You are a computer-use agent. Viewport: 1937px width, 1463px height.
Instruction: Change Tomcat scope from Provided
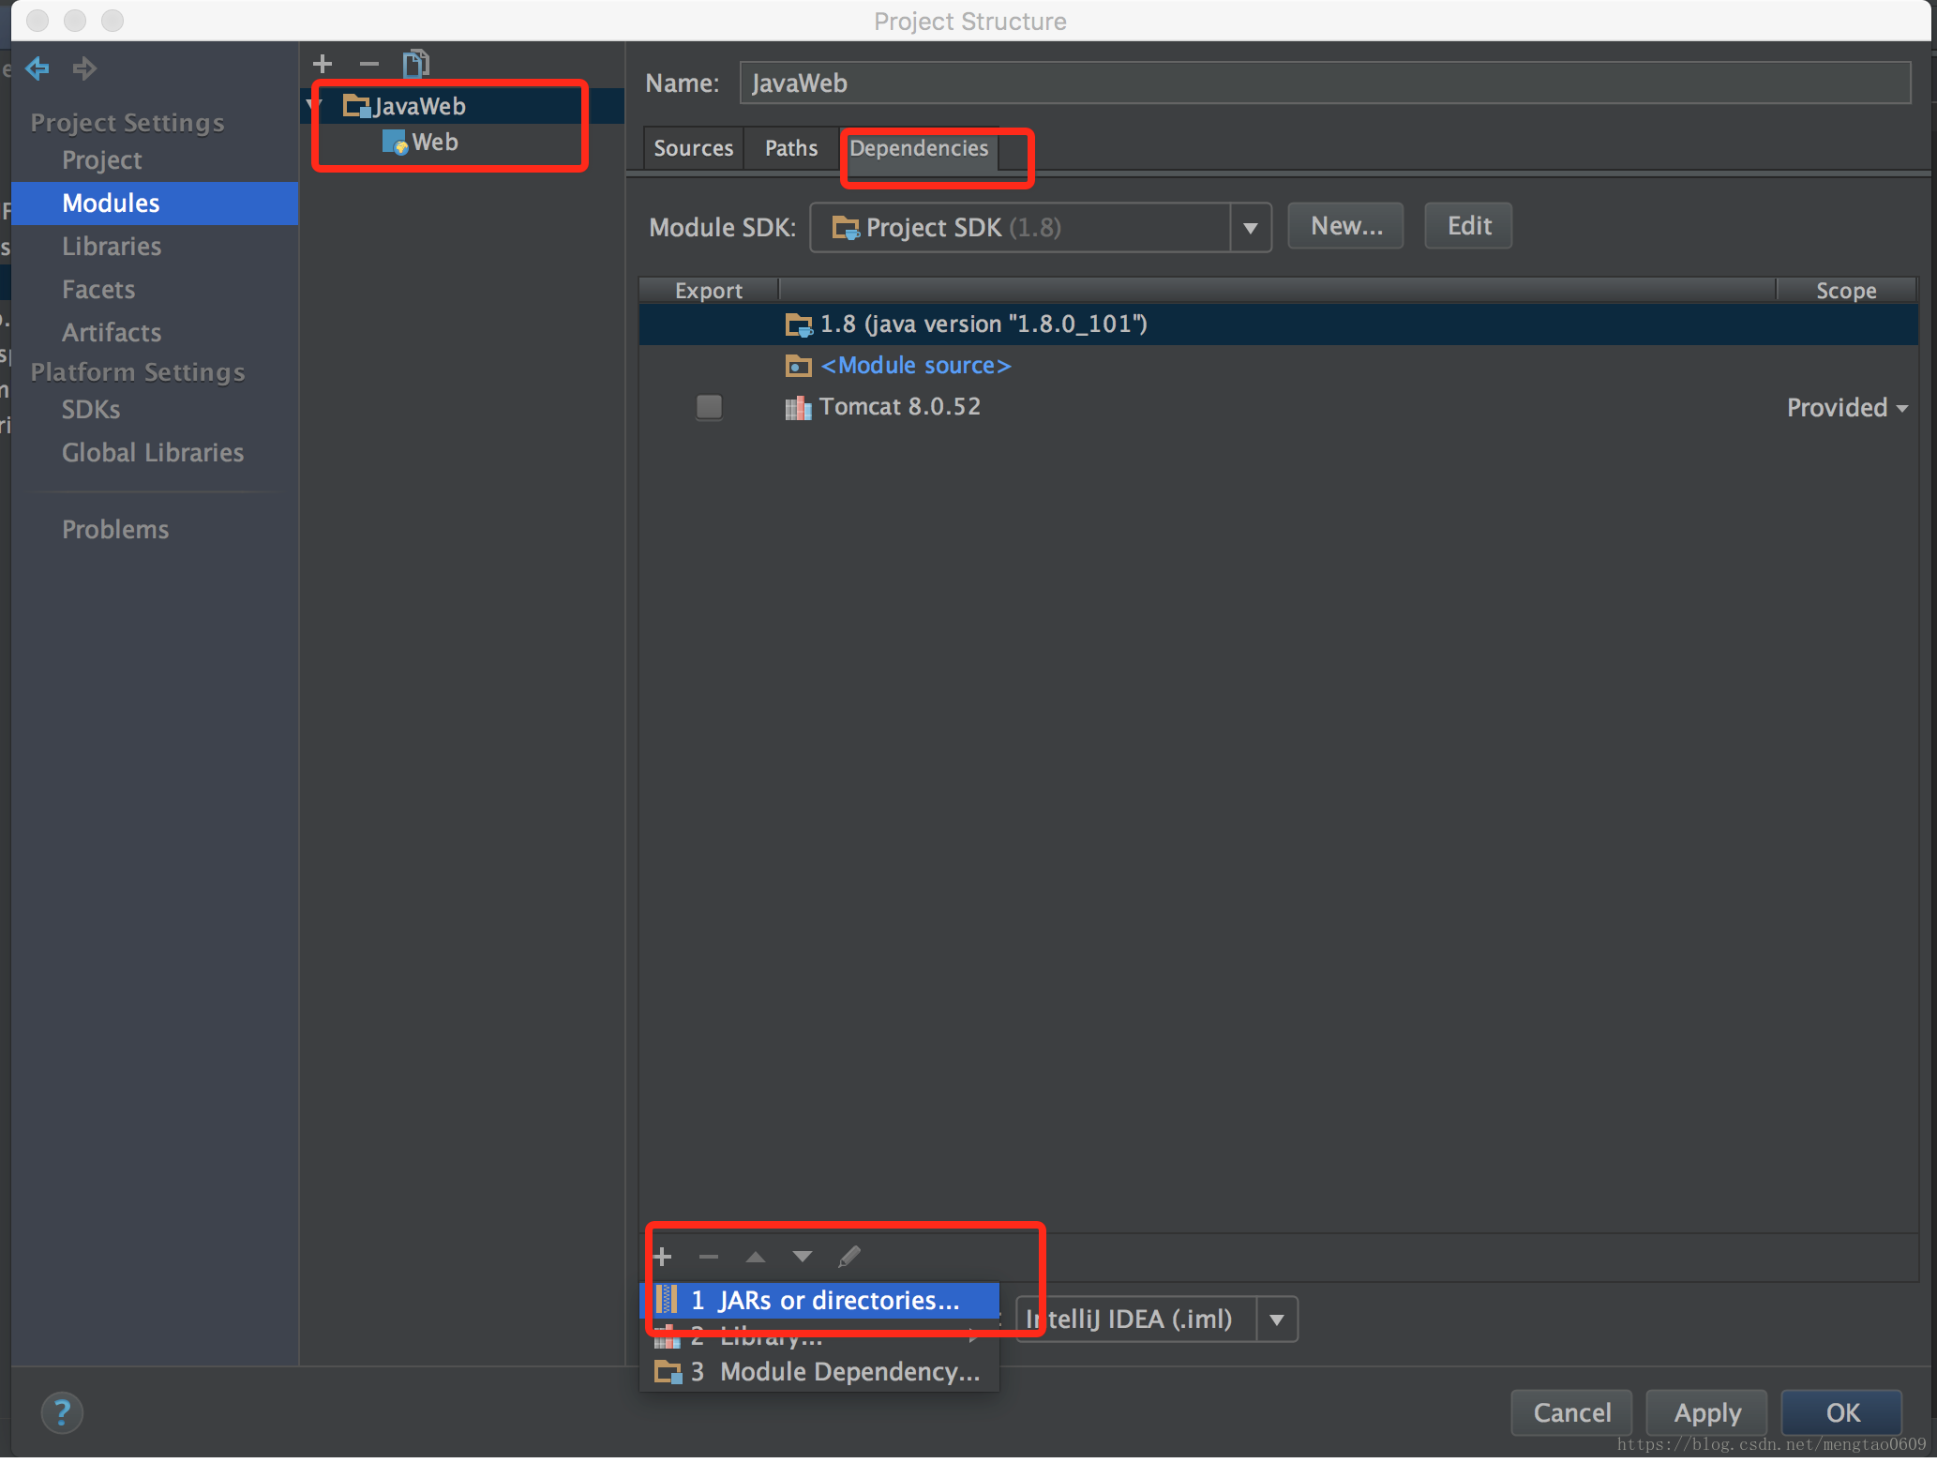1847,408
